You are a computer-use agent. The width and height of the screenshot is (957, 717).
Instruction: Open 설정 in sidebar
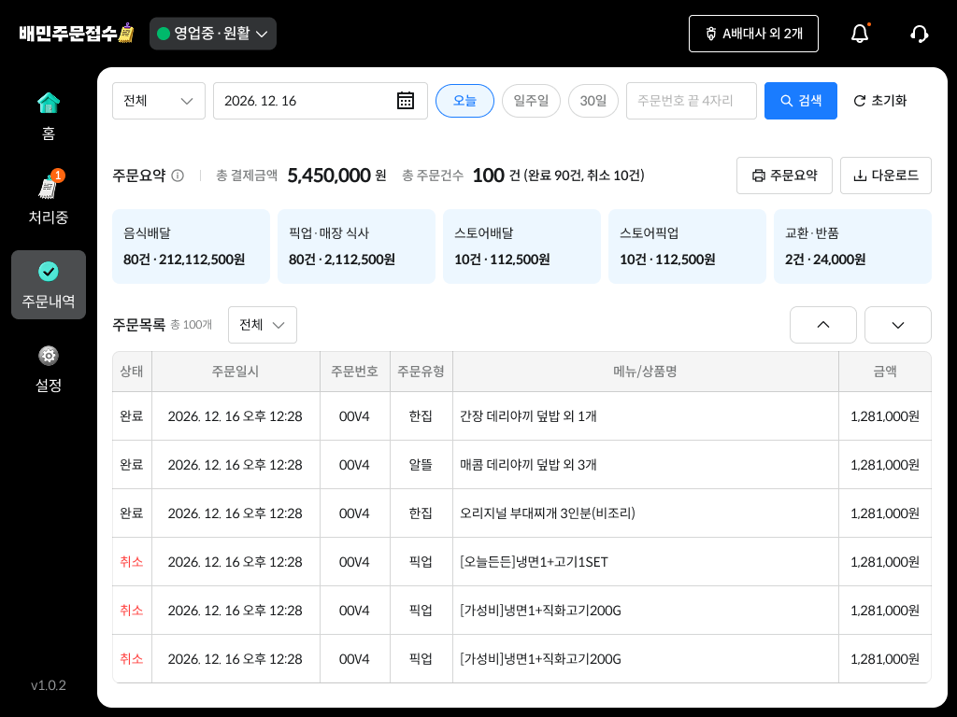point(49,369)
